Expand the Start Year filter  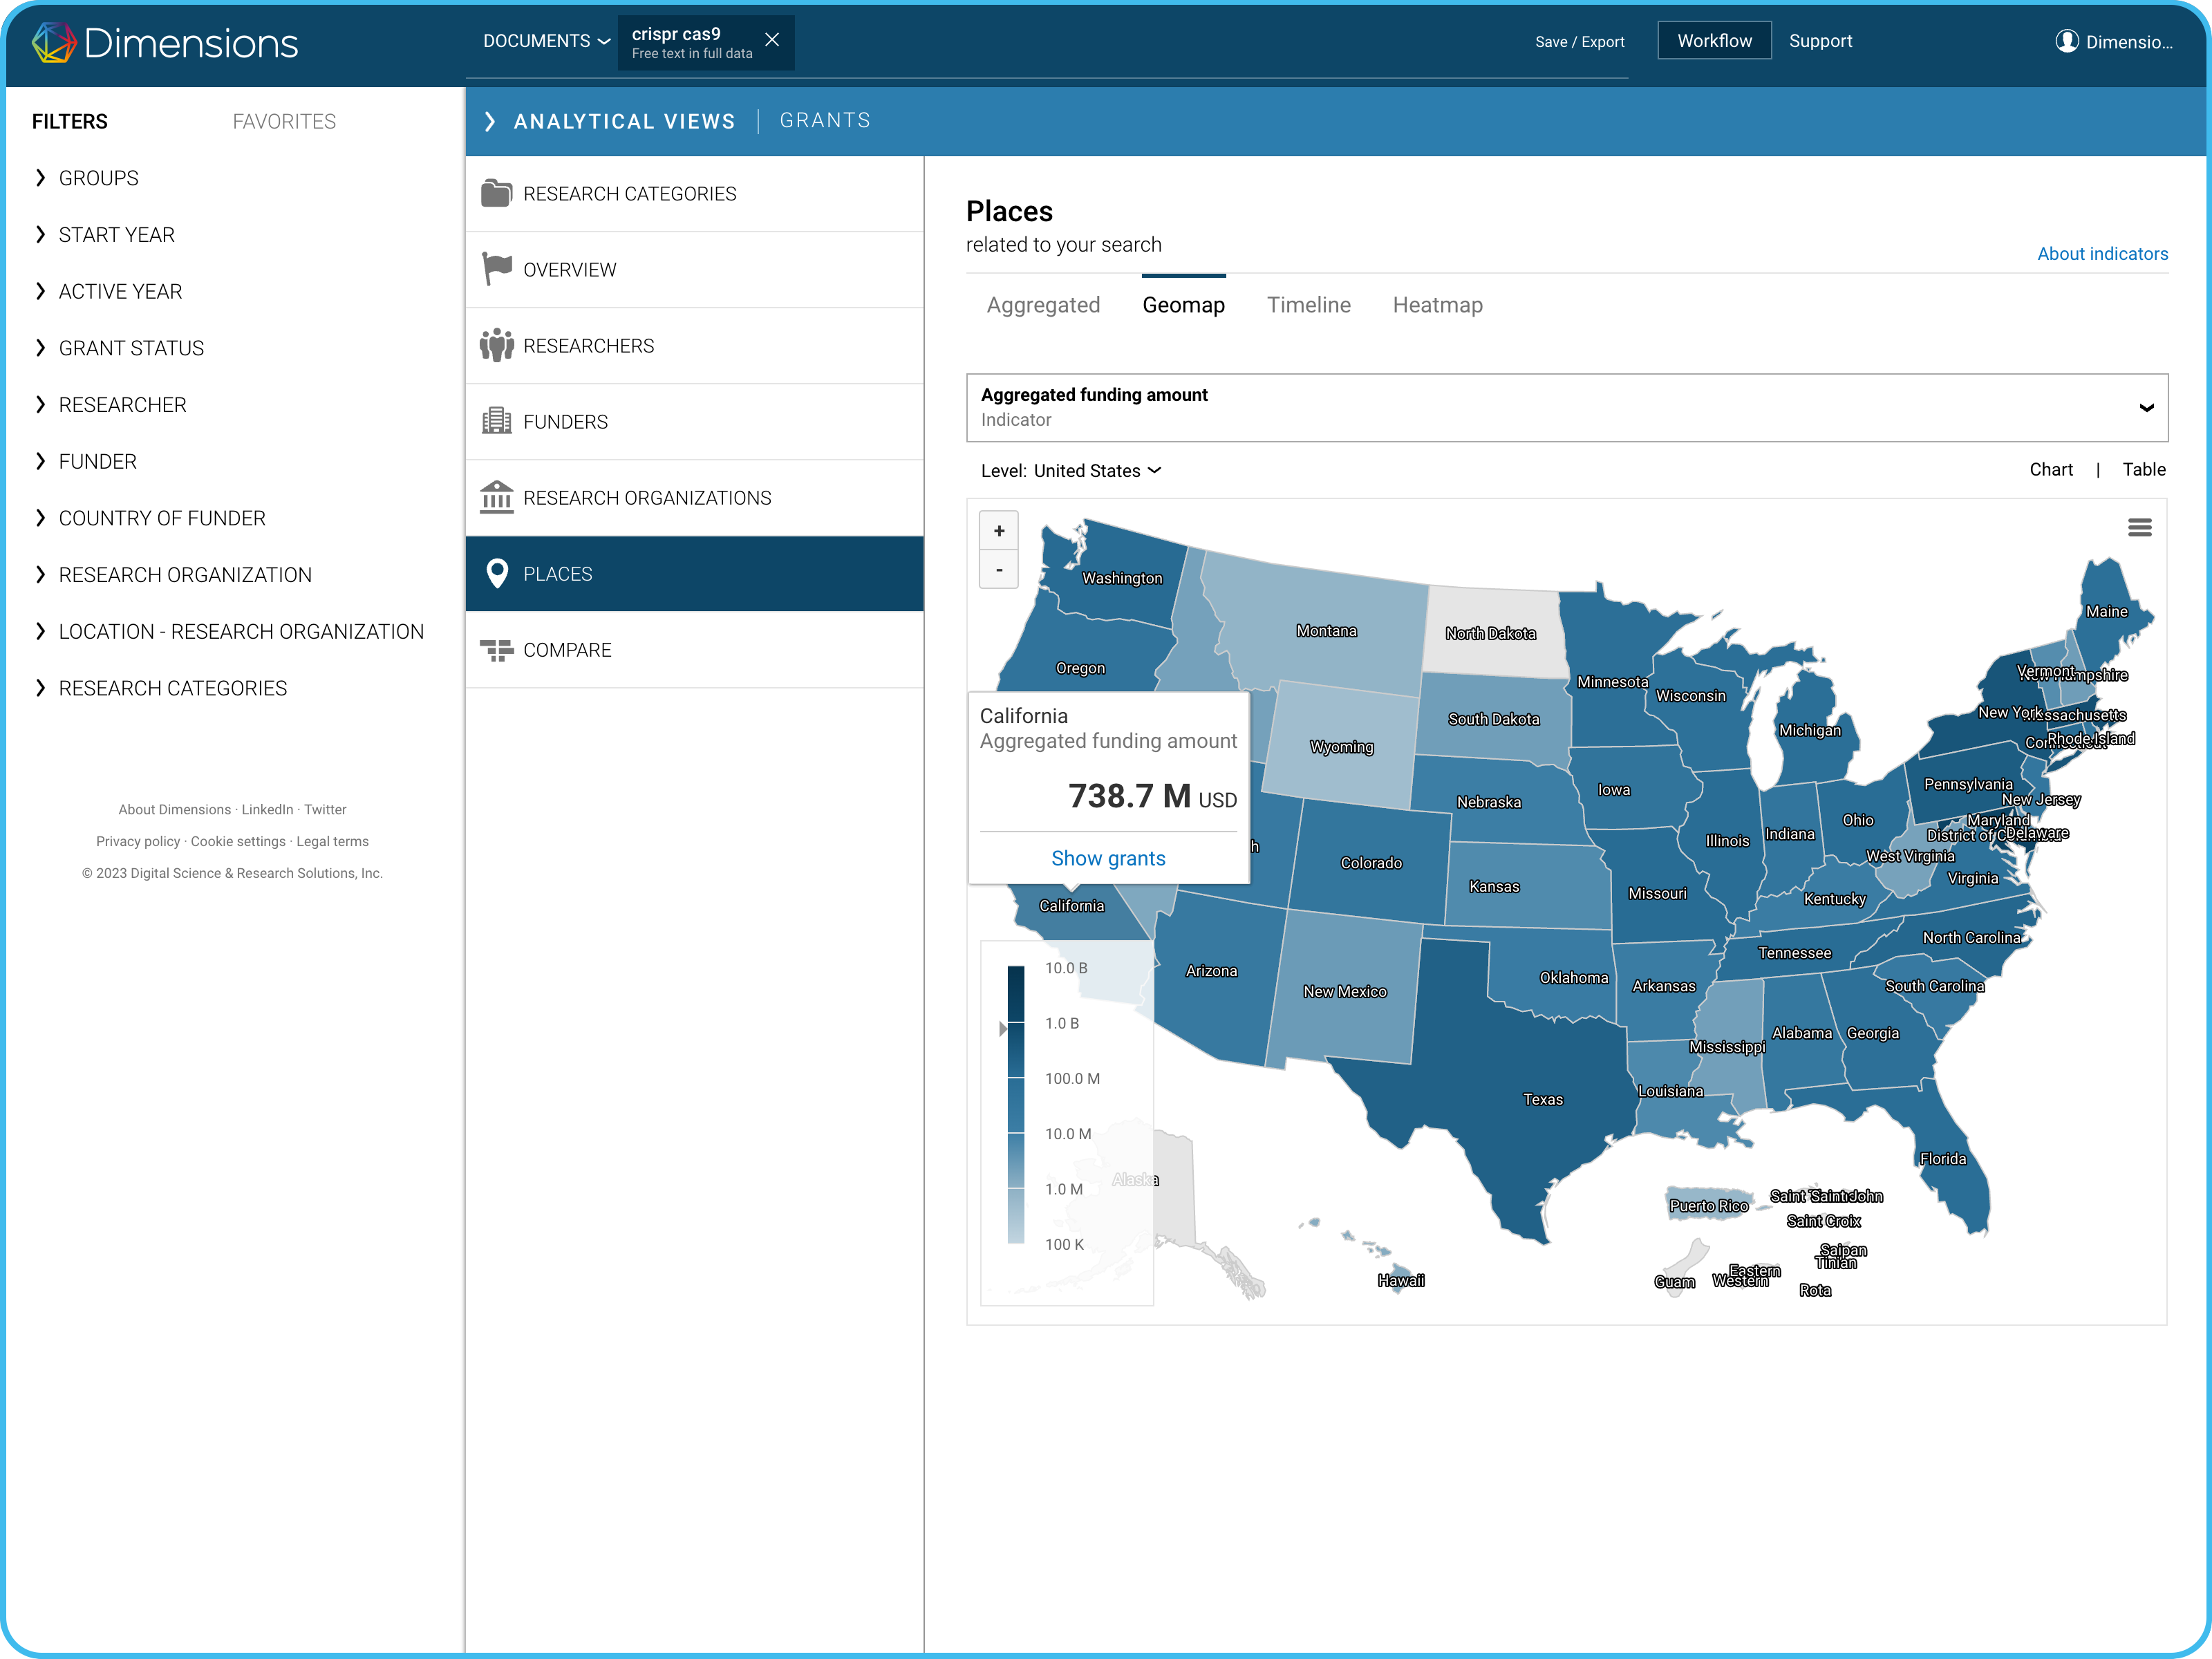coord(116,234)
